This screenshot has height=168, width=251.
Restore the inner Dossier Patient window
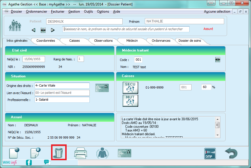[240, 12]
